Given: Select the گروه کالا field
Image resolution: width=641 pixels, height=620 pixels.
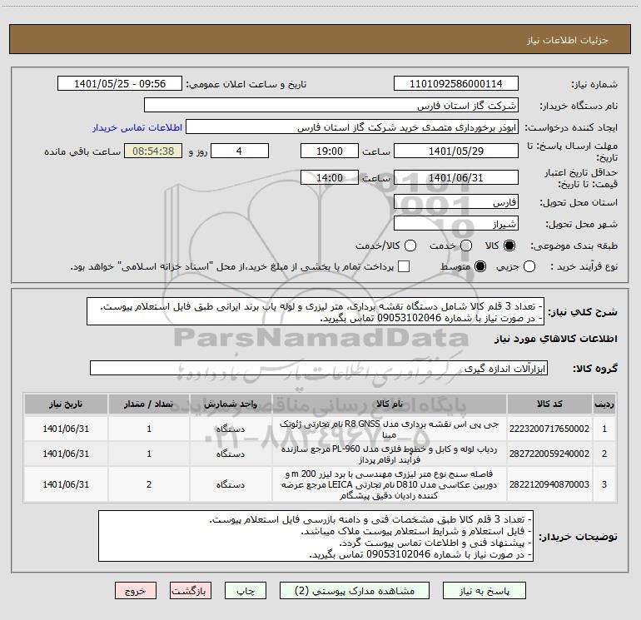Looking at the screenshot, I should [x=319, y=368].
